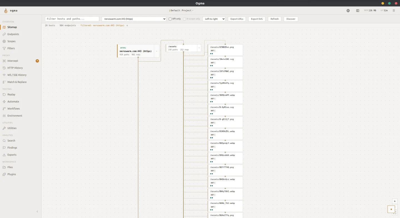Zoom in with the plus button
Screen dimensions: 400x218
[395, 201]
